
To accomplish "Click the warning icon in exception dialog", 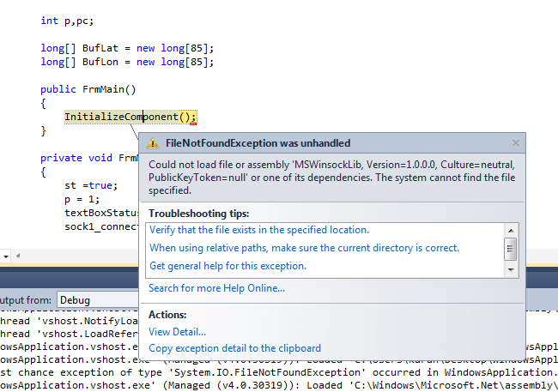I will (x=153, y=143).
